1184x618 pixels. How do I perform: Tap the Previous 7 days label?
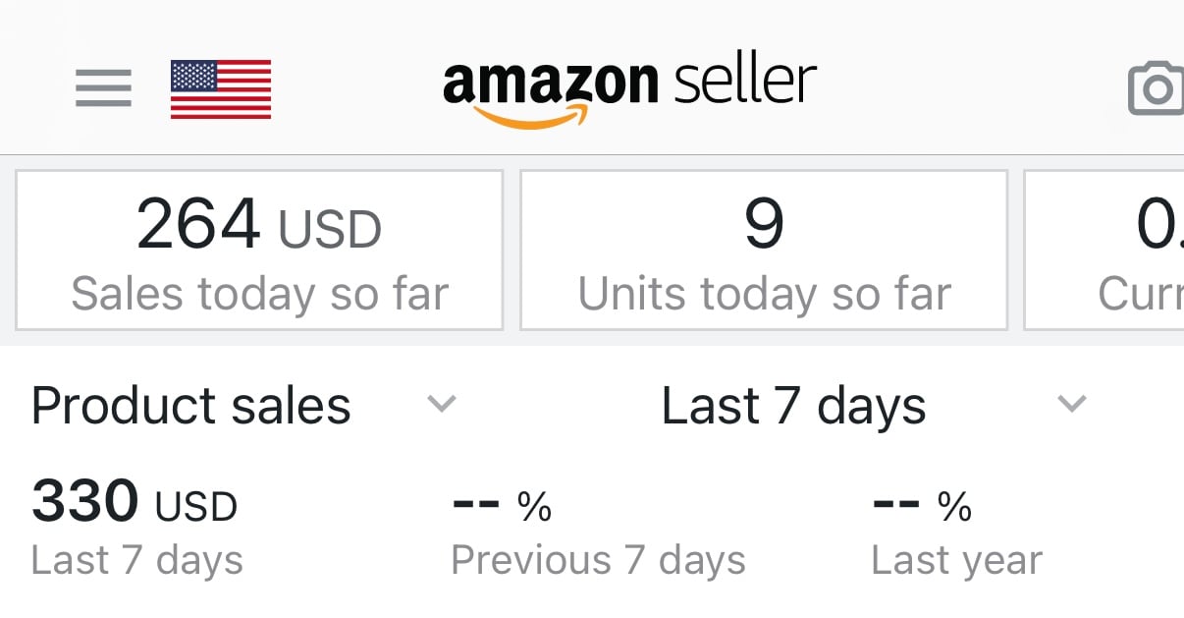[598, 561]
